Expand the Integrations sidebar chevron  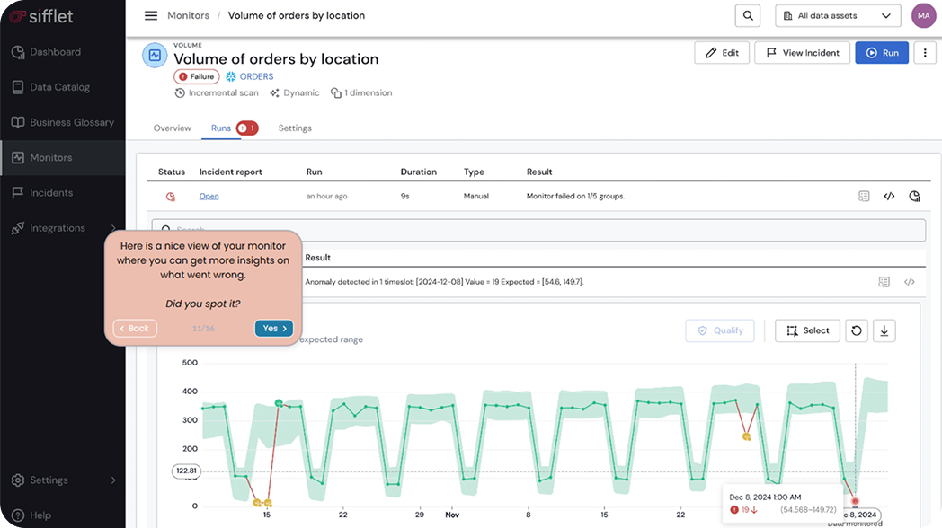[x=113, y=228]
